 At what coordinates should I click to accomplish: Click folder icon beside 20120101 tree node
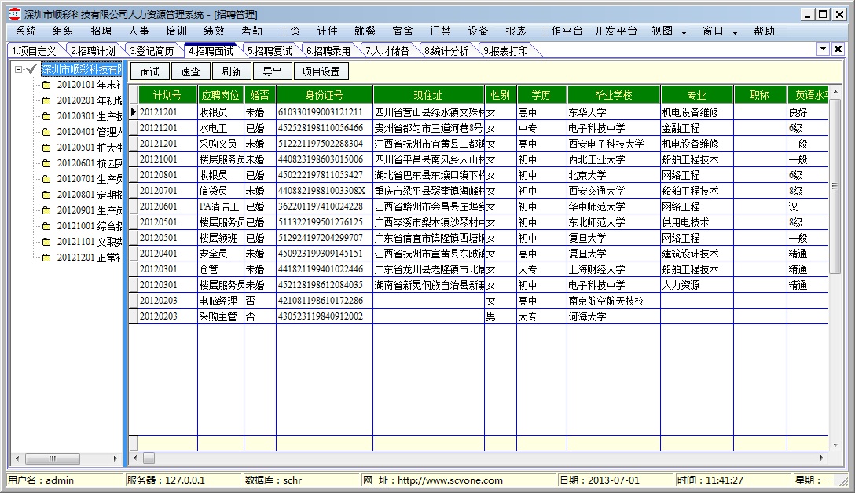click(x=46, y=85)
